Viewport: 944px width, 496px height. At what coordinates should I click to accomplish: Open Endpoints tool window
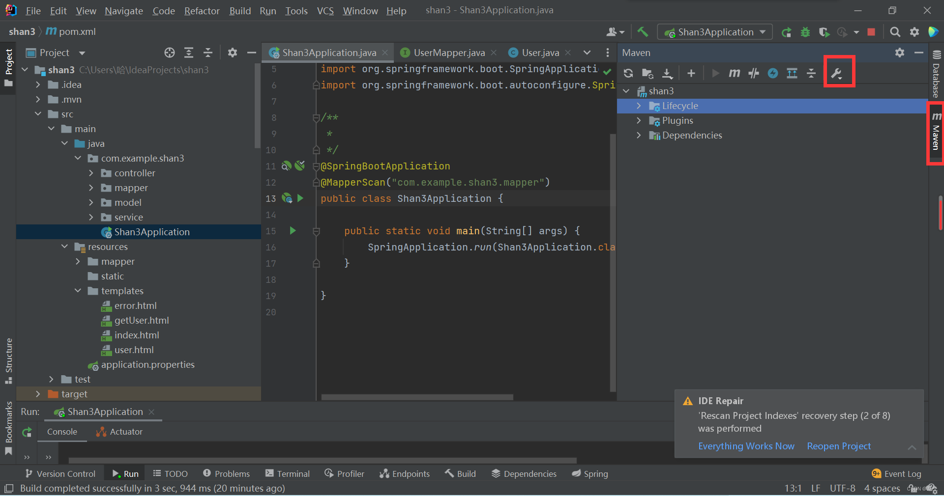(x=404, y=474)
